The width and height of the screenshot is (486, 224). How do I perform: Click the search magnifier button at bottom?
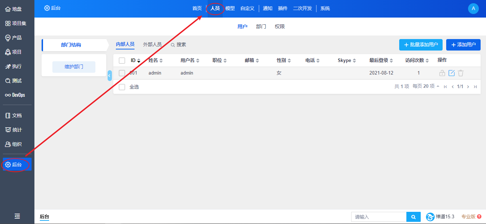click(x=413, y=217)
